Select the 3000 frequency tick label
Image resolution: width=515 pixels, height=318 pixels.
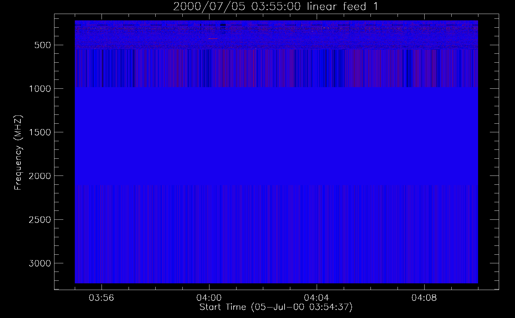tap(40, 263)
